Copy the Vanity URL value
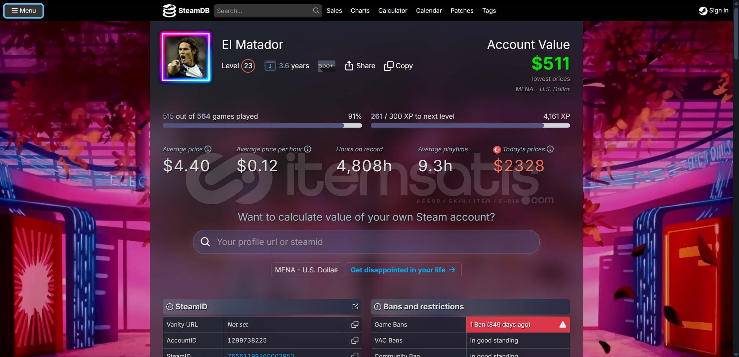Image resolution: width=739 pixels, height=357 pixels. click(x=355, y=325)
